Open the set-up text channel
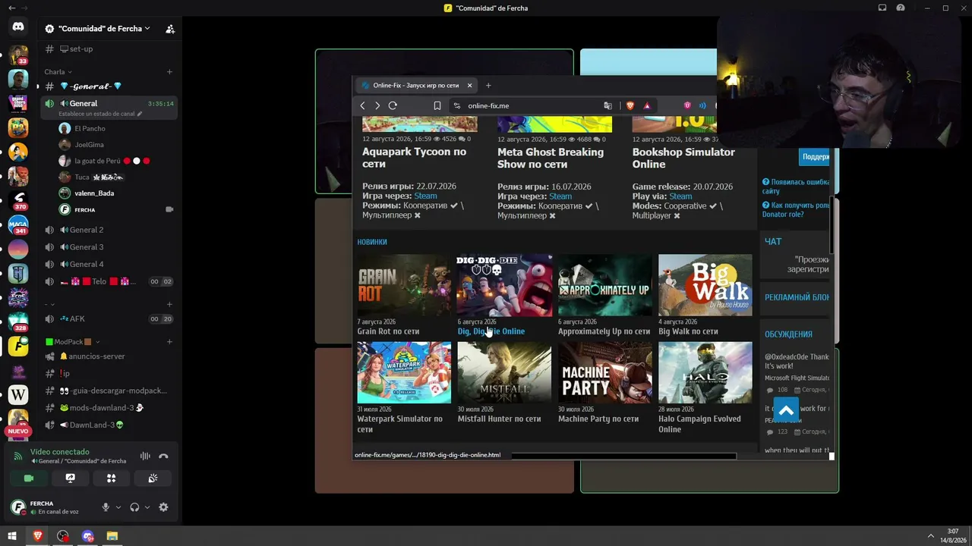 [x=109, y=49]
